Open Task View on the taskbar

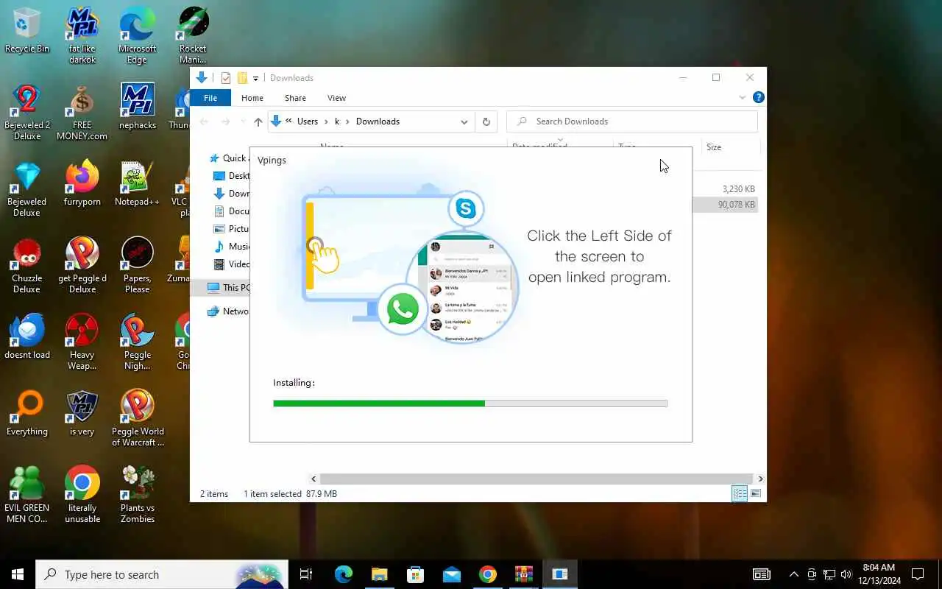[x=306, y=574]
